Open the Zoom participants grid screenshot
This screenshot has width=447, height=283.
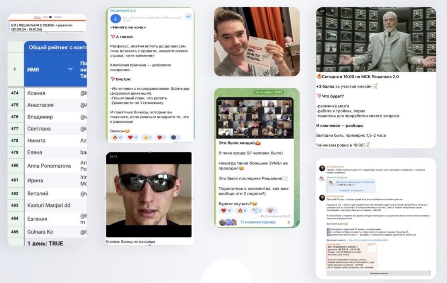click(255, 118)
